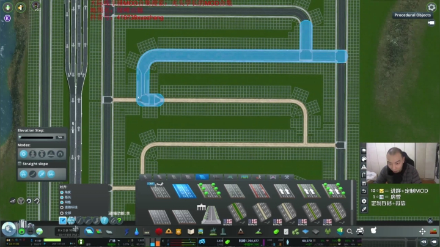Select the one-way road with white arrows
The height and width of the screenshot is (247, 440).
(284, 191)
